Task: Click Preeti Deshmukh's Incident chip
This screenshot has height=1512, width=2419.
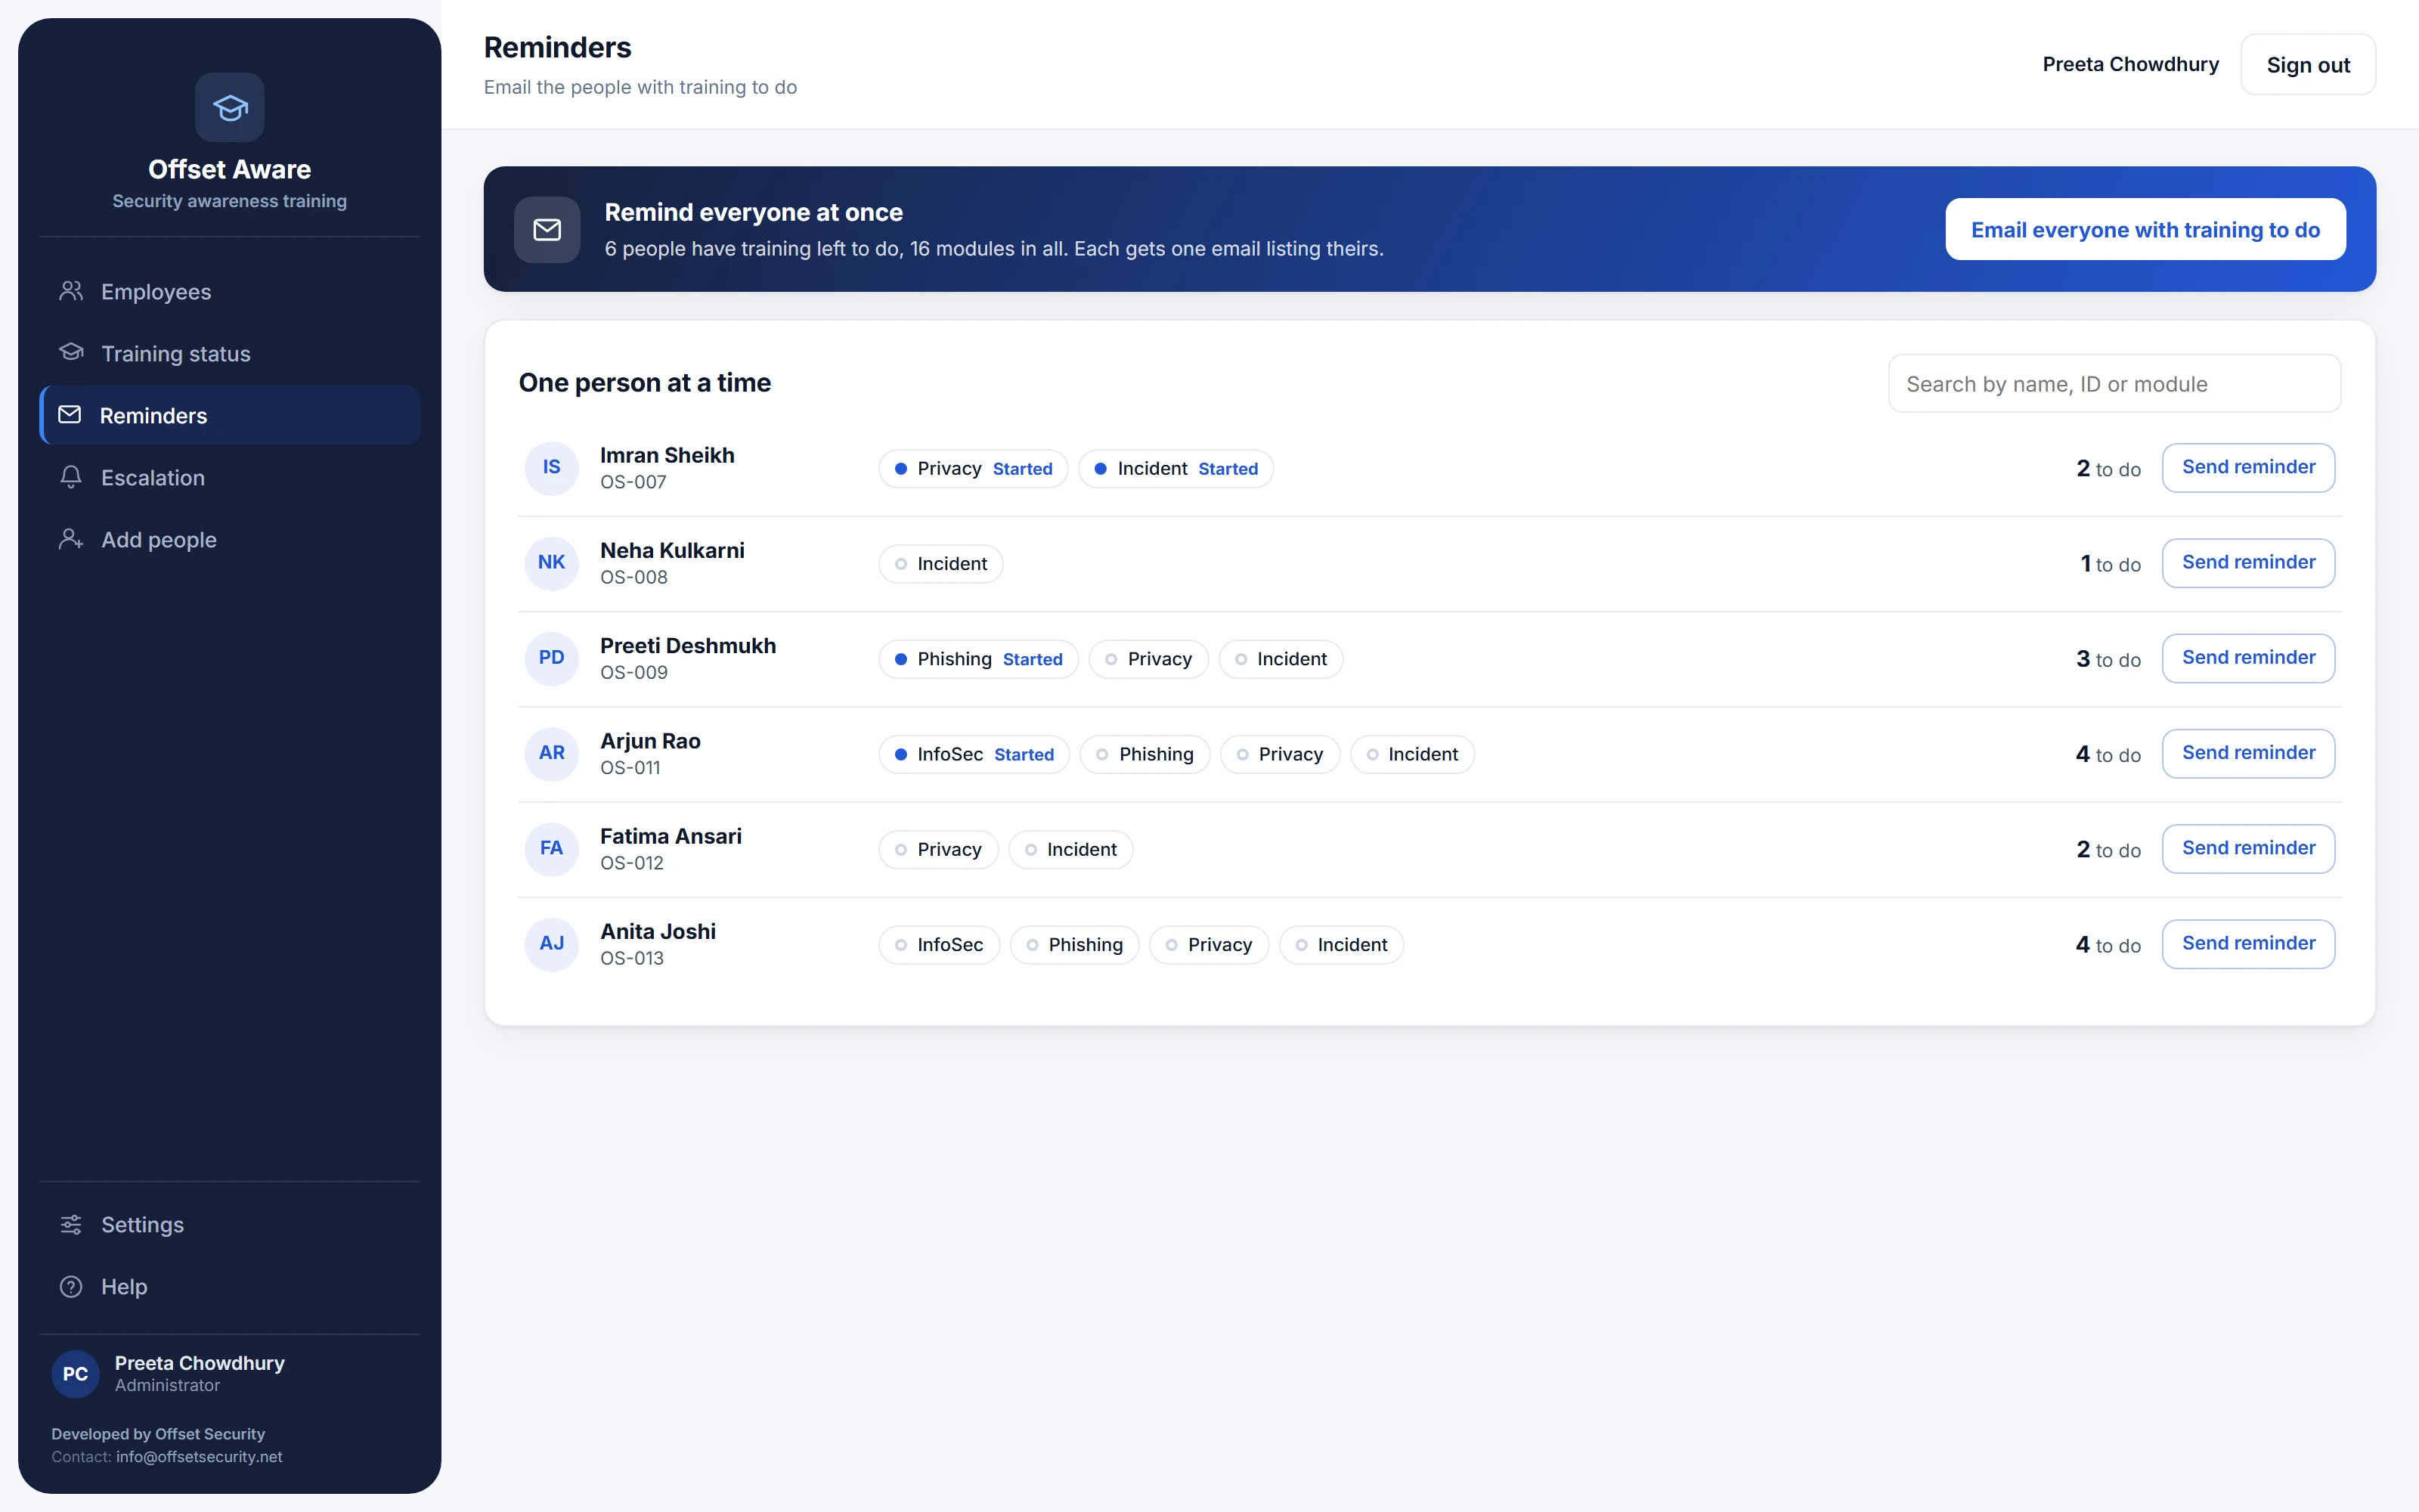Action: pos(1281,658)
